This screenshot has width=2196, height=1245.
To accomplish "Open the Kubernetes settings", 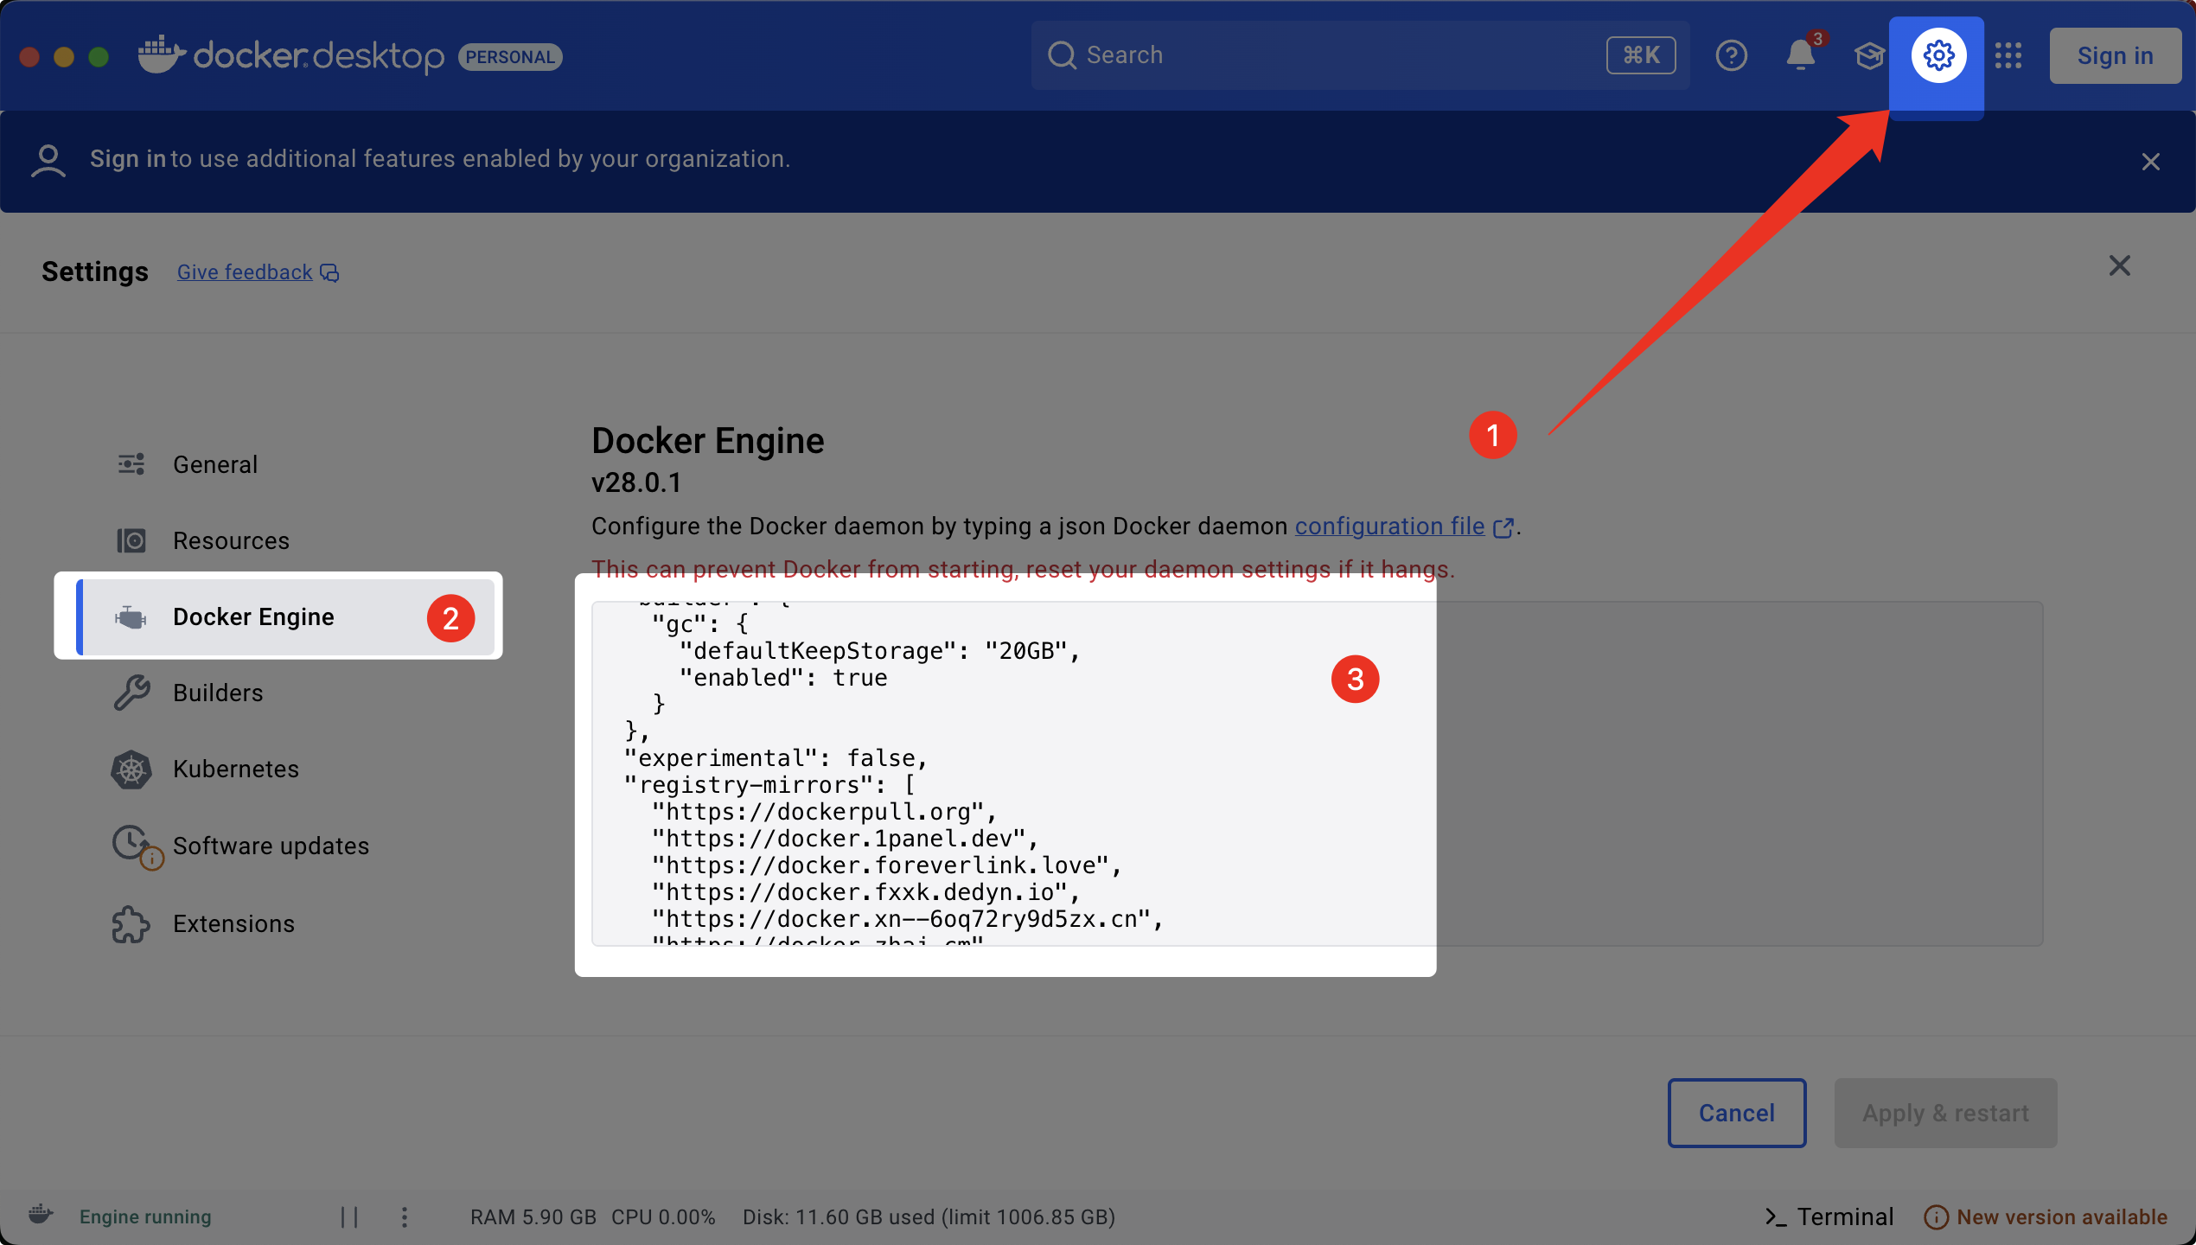I will pyautogui.click(x=235, y=769).
